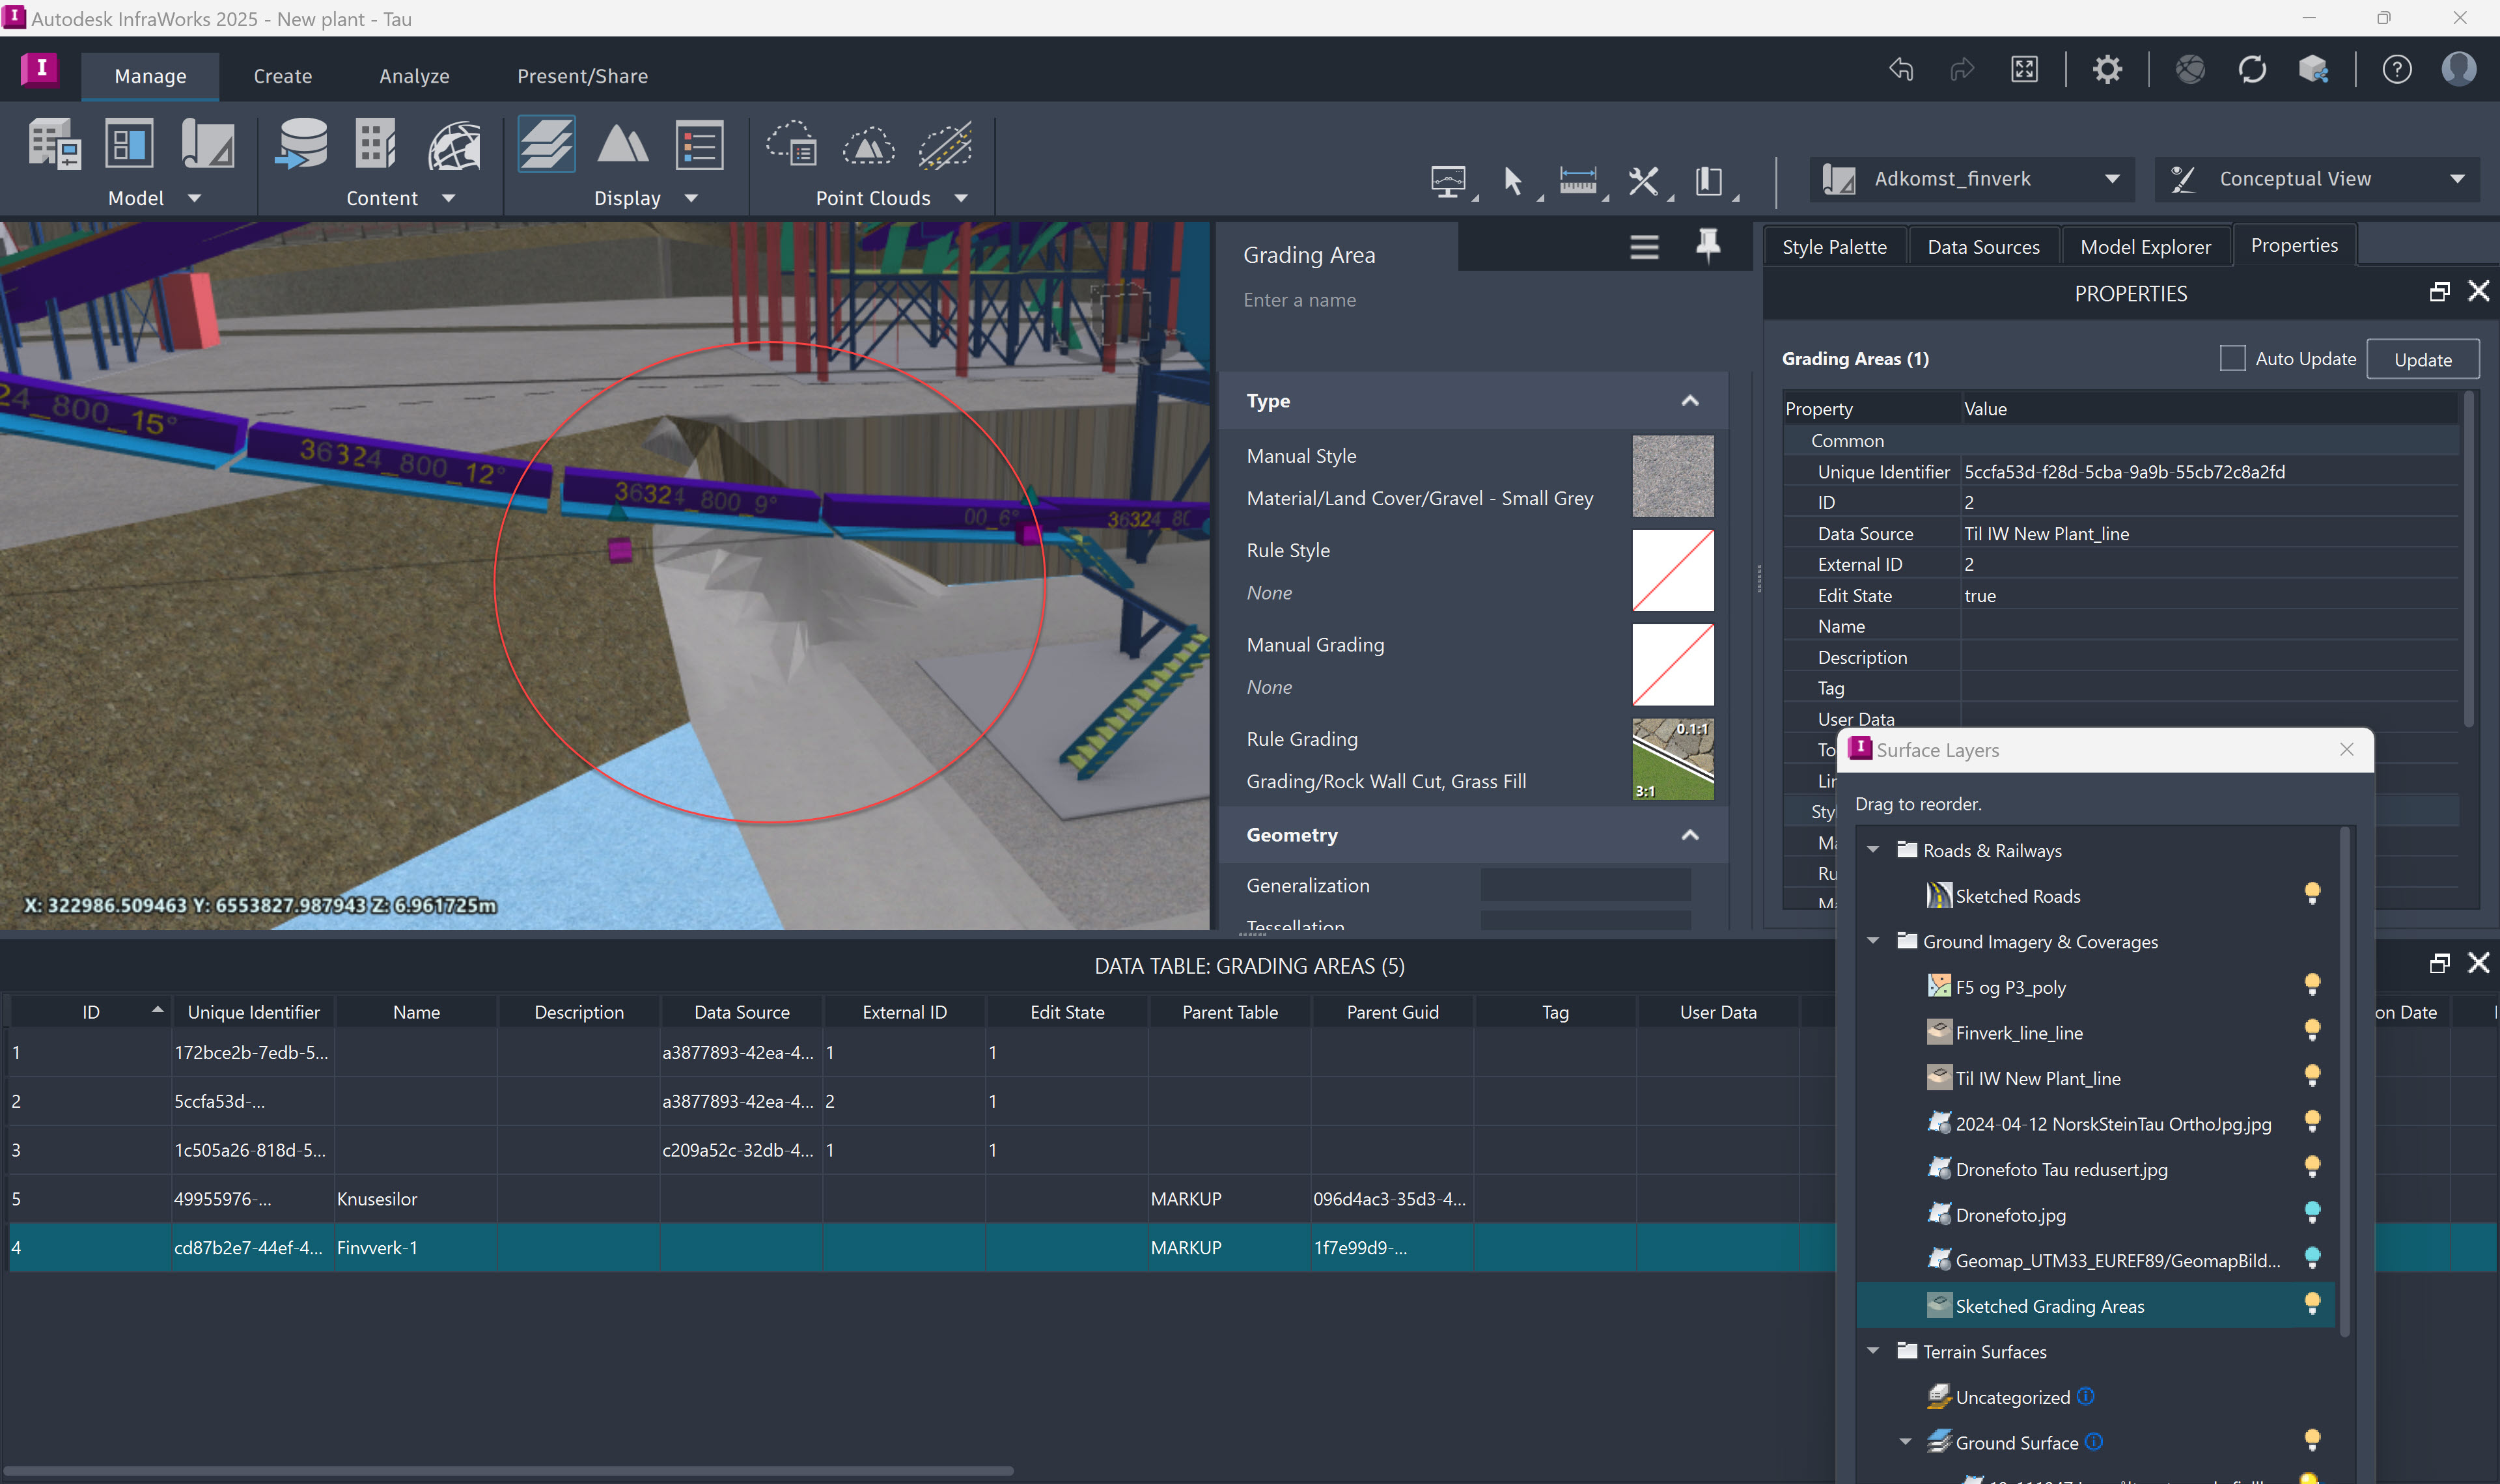Viewport: 2500px width, 1484px height.
Task: Close the Surface Layers window
Action: [x=2346, y=749]
